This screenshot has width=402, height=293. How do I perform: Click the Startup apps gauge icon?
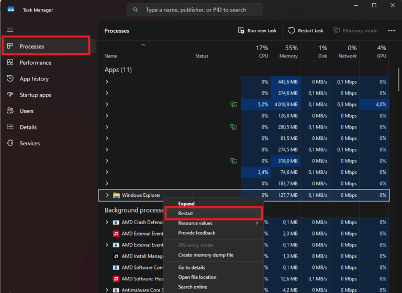click(x=10, y=95)
